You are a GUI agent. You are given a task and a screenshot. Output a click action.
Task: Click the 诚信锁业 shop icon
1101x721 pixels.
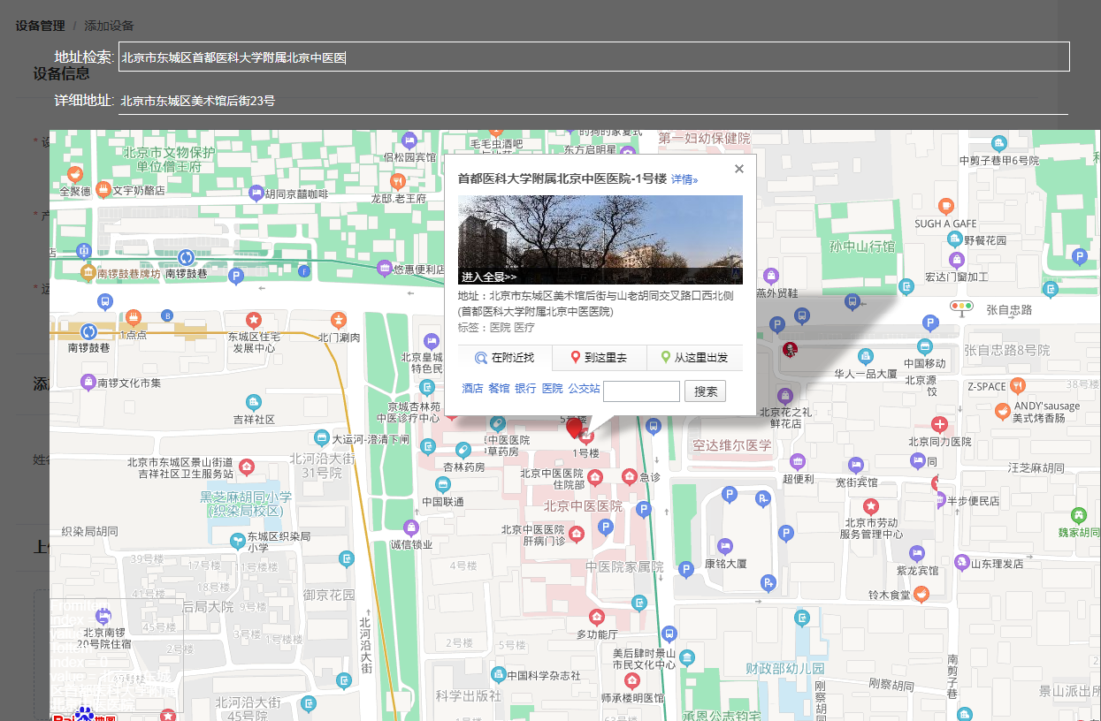410,527
